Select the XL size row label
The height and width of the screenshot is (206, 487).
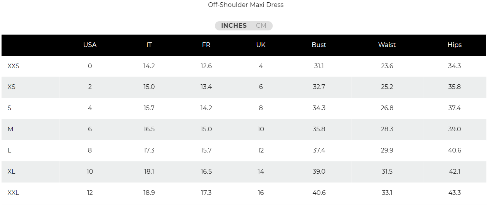[12, 172]
